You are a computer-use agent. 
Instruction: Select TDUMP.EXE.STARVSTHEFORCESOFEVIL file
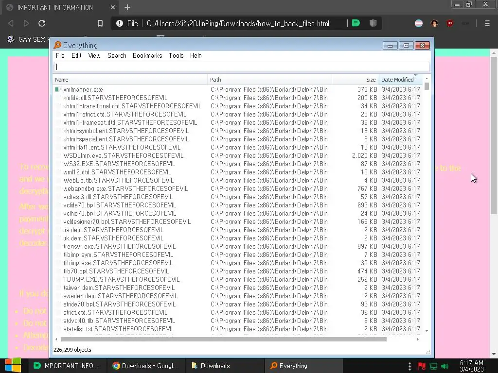point(121,279)
